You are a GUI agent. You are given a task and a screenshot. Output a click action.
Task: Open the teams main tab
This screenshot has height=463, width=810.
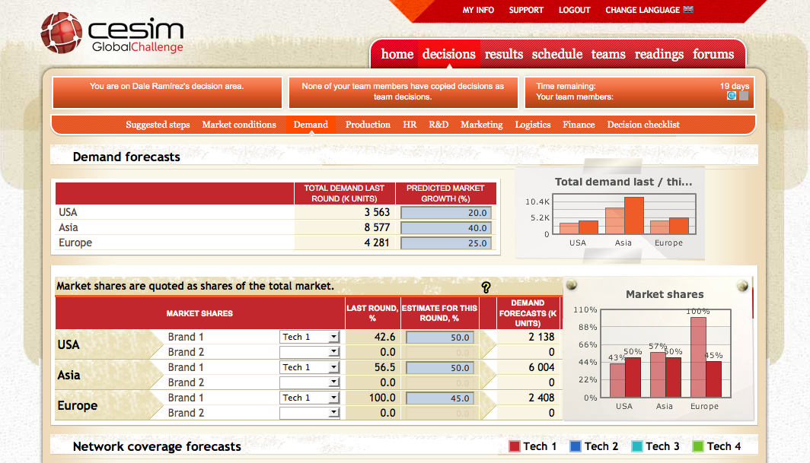[608, 54]
